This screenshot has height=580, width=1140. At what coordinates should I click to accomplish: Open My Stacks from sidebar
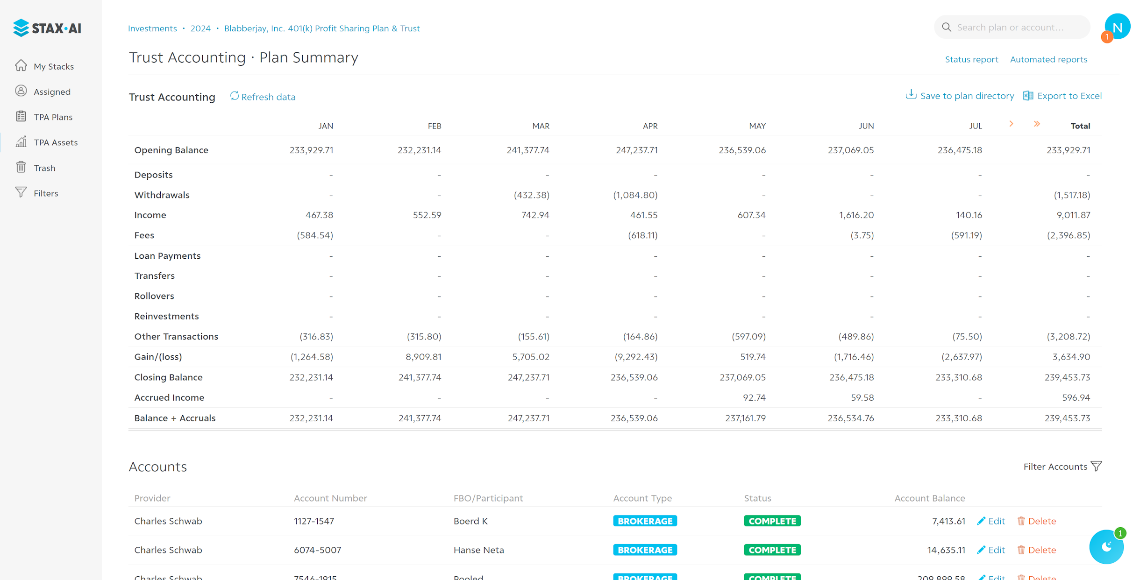click(x=53, y=66)
